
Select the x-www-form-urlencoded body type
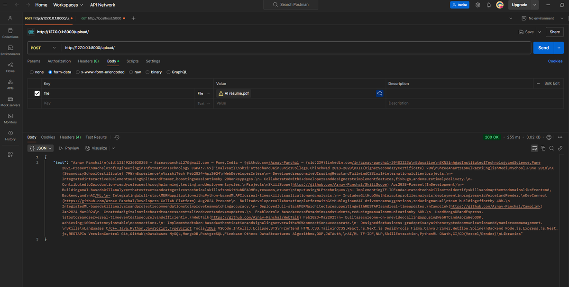click(x=78, y=72)
